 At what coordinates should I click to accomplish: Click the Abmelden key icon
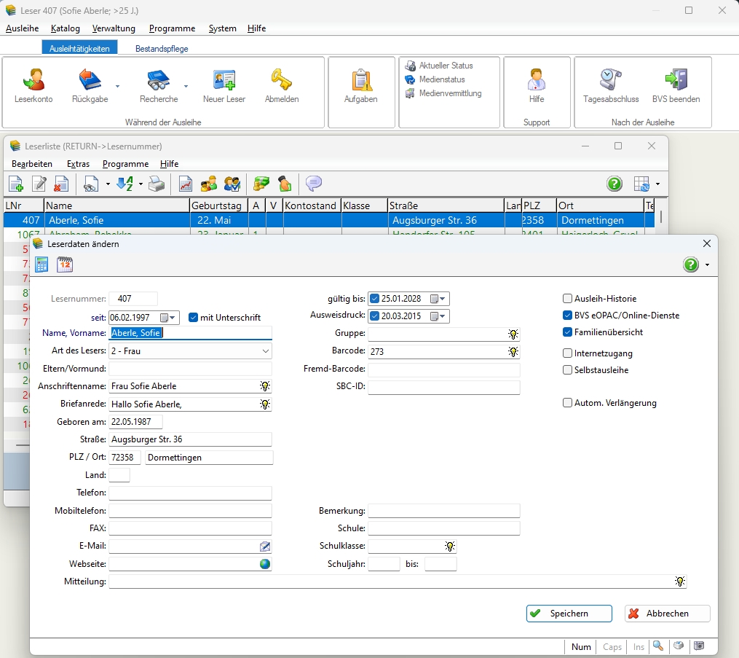[x=281, y=79]
